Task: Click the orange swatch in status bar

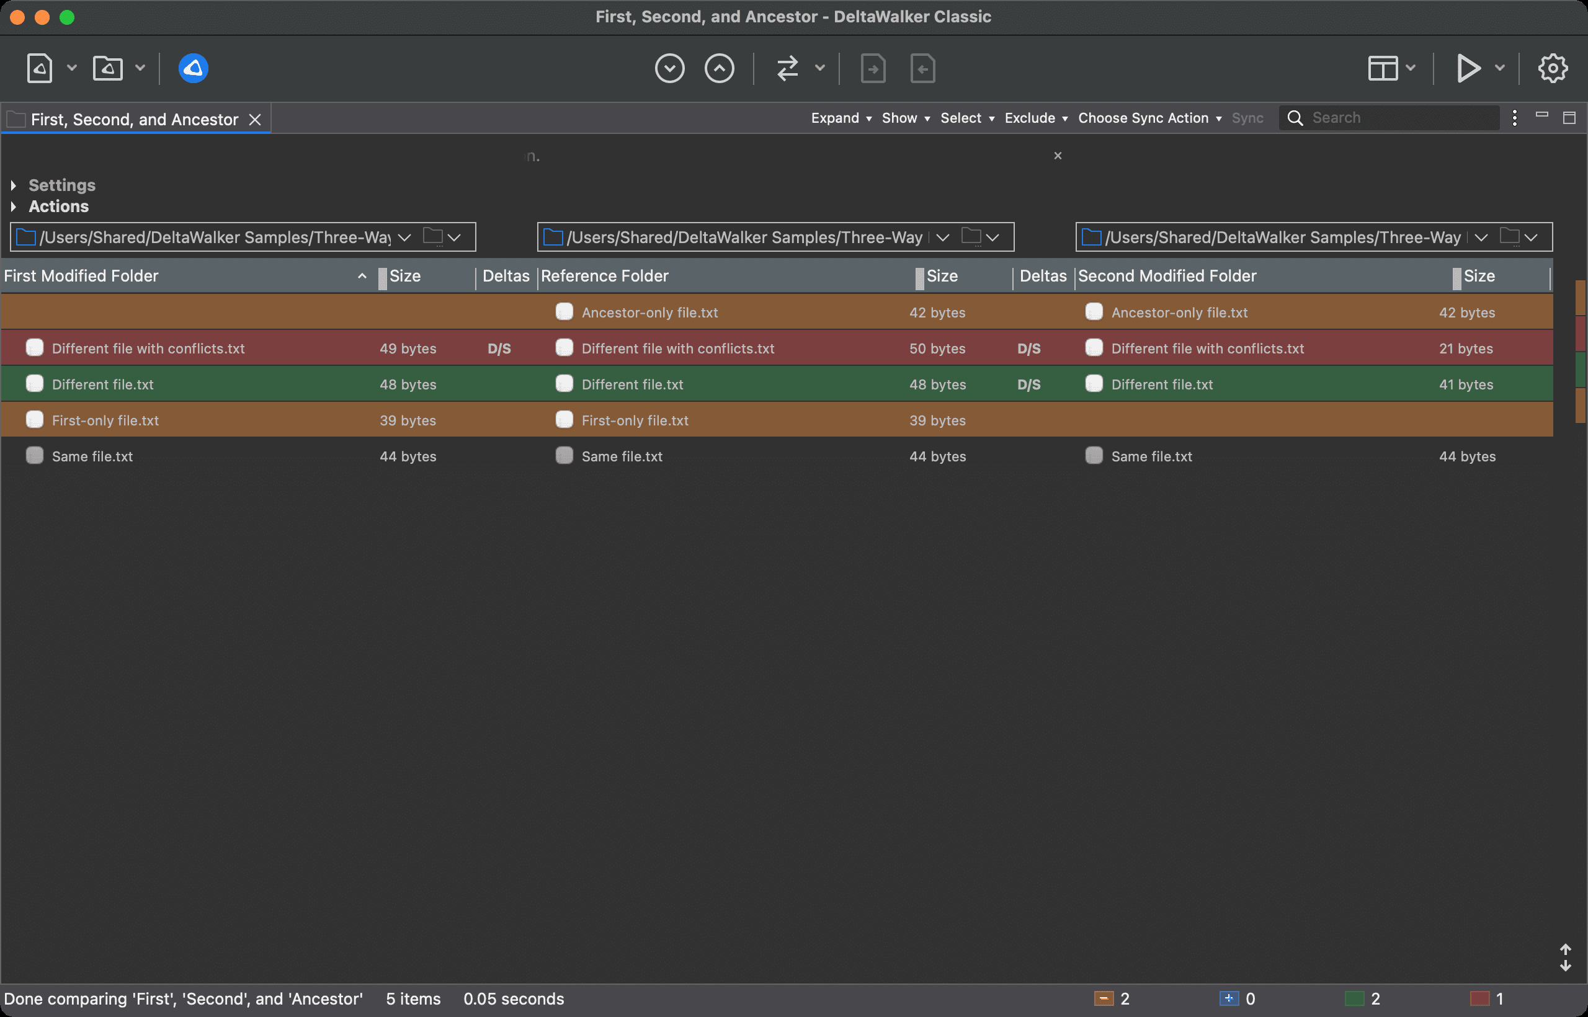Action: (1104, 998)
